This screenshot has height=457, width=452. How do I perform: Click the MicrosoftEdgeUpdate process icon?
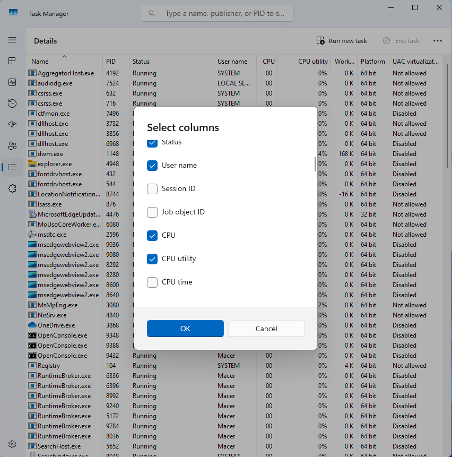click(32, 214)
